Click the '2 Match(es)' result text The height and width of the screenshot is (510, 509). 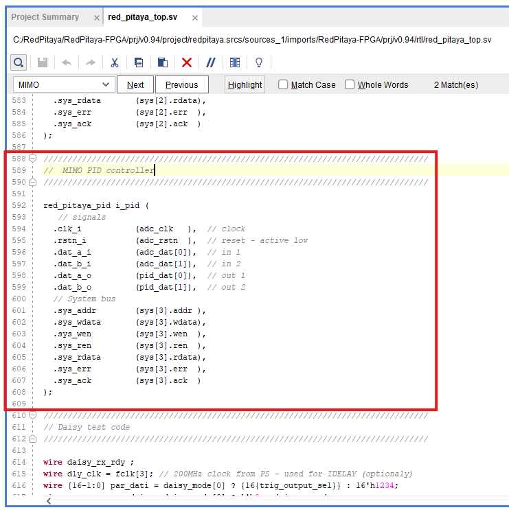tap(456, 85)
